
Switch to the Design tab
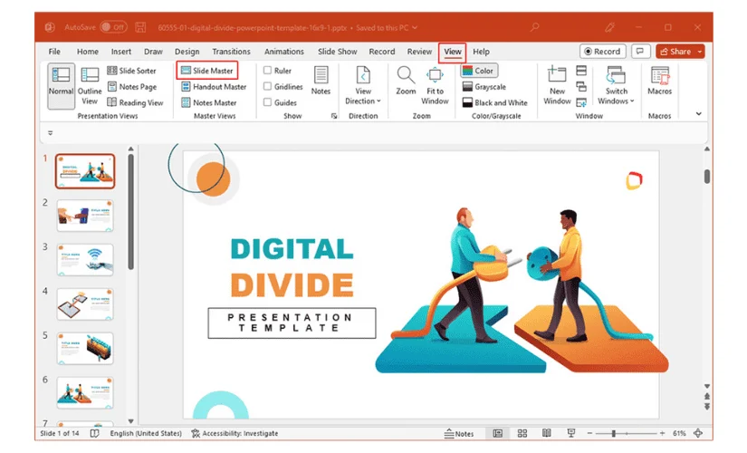point(187,52)
